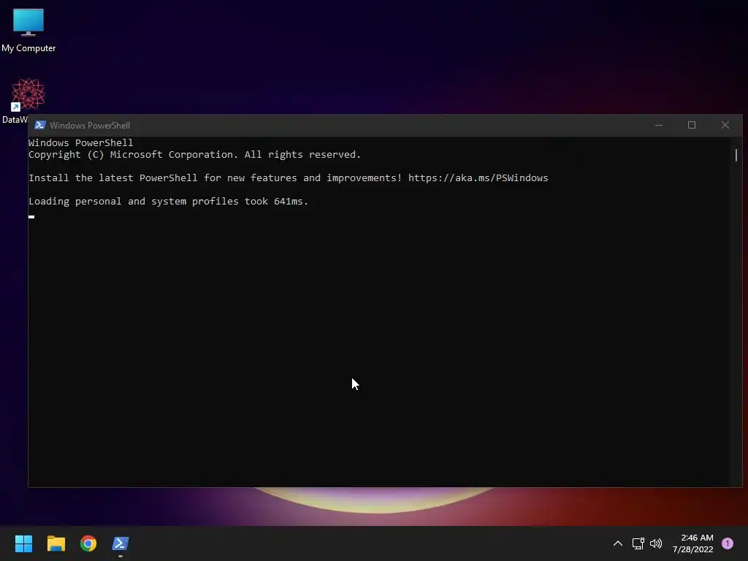
Task: Open the Windows Start menu
Action: 23,543
